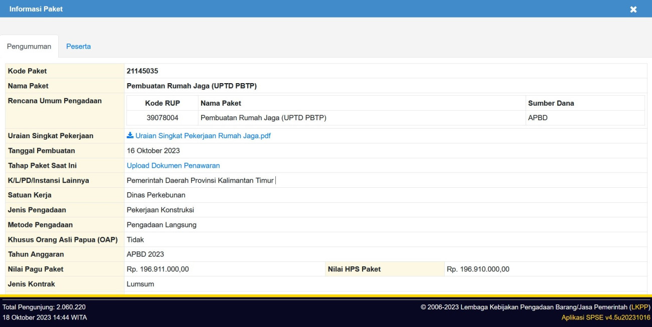Viewport: 652px width, 327px height.
Task: Click the Sumber Dana column header
Action: [551, 103]
